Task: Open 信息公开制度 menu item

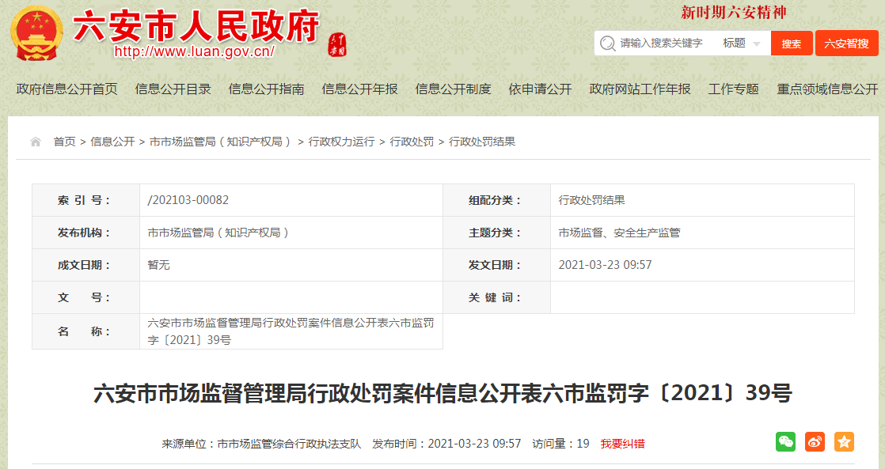Action: [x=454, y=89]
